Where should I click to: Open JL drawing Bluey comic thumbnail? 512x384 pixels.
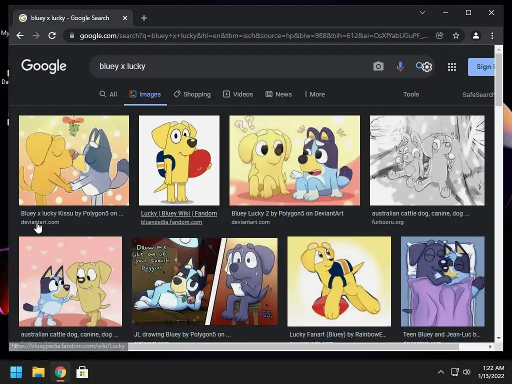[204, 281]
